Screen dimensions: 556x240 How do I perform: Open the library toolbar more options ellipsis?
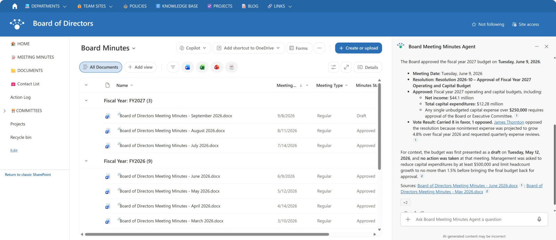(320, 48)
